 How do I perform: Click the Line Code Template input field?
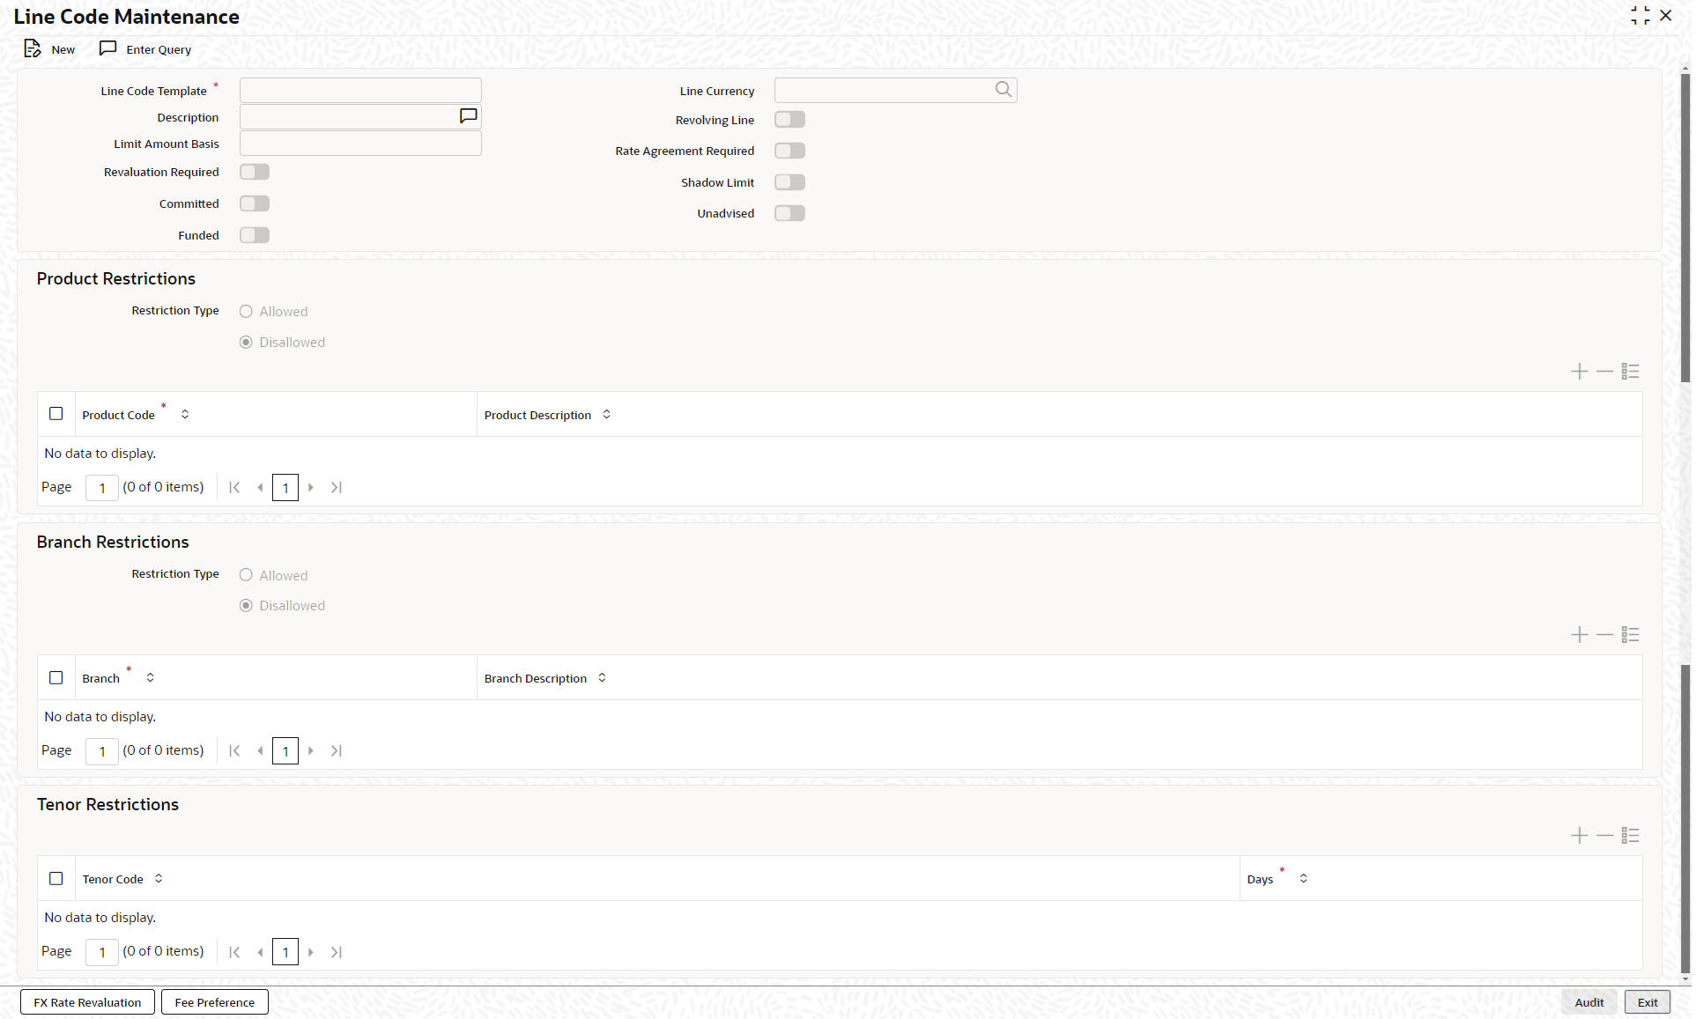click(360, 91)
